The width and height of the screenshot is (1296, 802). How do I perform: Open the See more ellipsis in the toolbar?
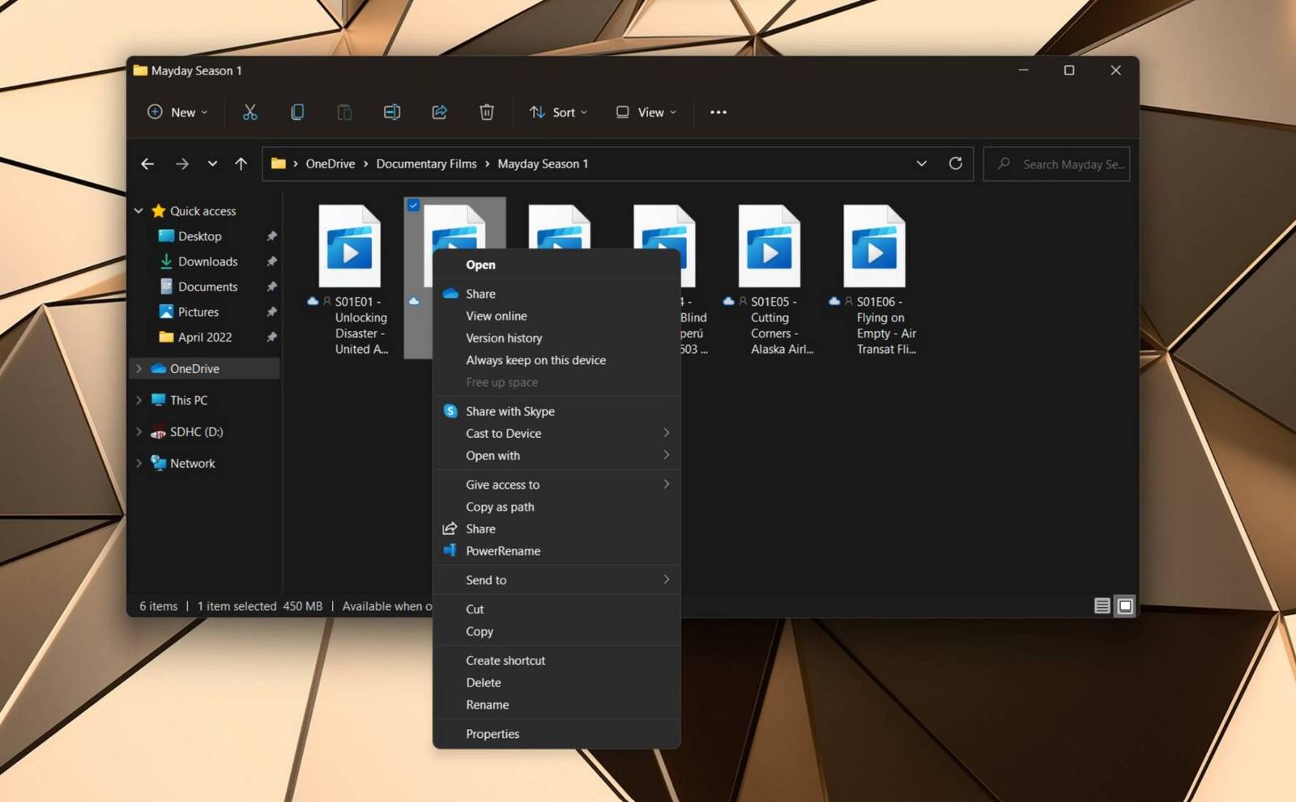pyautogui.click(x=718, y=112)
